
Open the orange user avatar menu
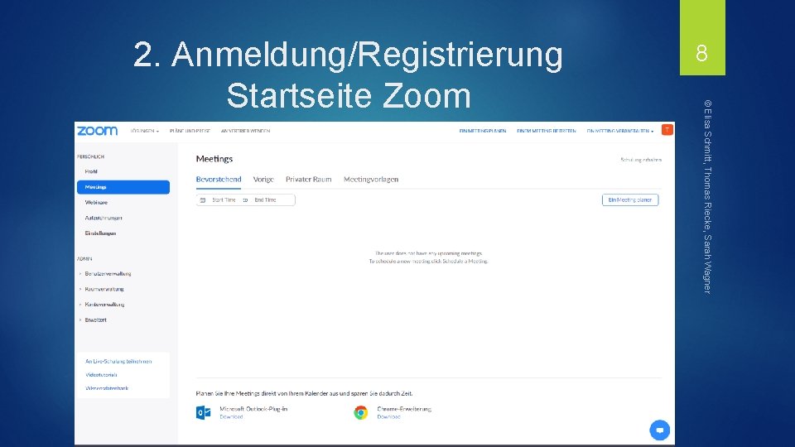point(667,130)
